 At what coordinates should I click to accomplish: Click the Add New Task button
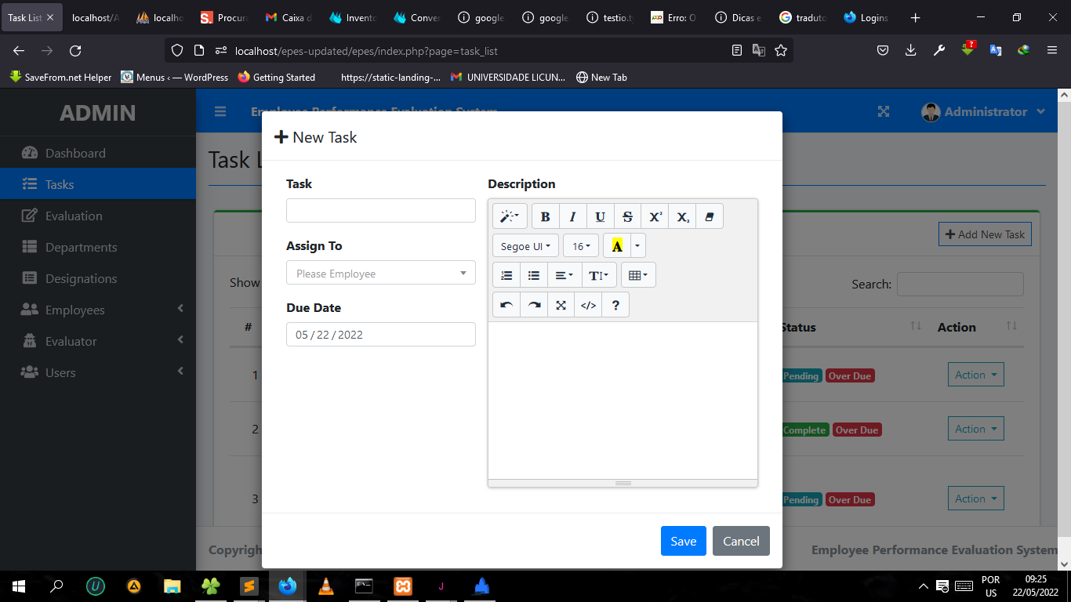coord(985,234)
